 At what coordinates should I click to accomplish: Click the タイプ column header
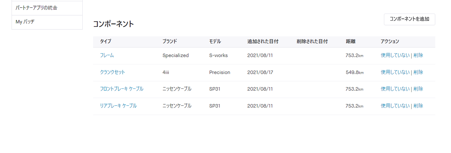click(106, 41)
